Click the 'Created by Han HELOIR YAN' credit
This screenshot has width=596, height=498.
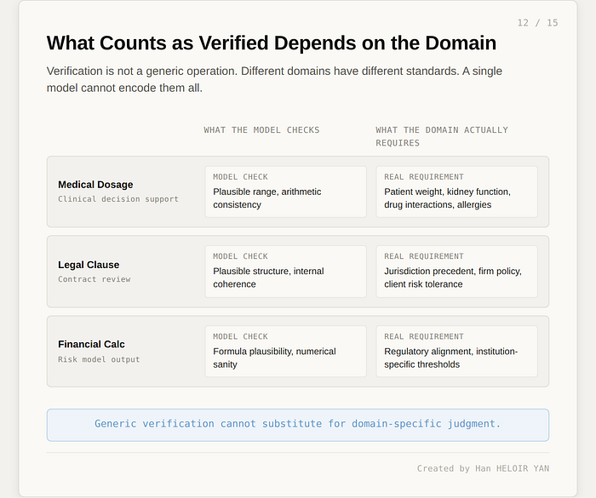[x=483, y=469]
